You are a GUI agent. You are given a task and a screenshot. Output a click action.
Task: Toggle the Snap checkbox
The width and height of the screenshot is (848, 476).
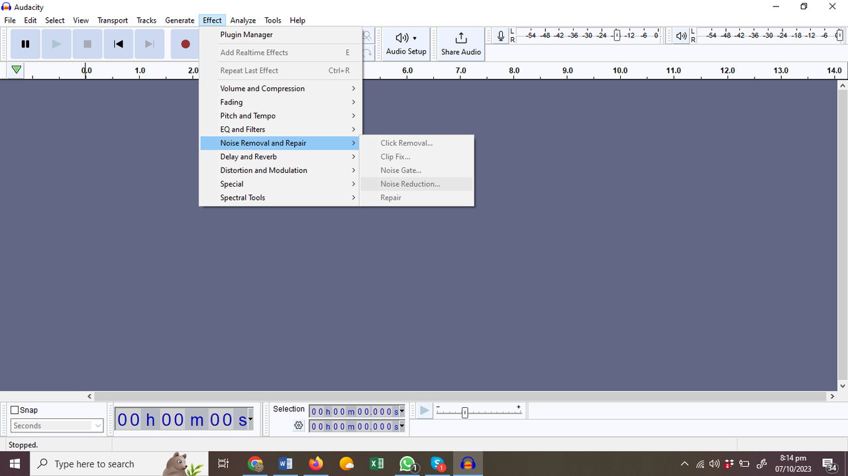[x=15, y=410]
